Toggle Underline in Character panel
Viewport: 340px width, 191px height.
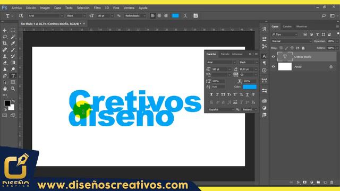click(247, 94)
